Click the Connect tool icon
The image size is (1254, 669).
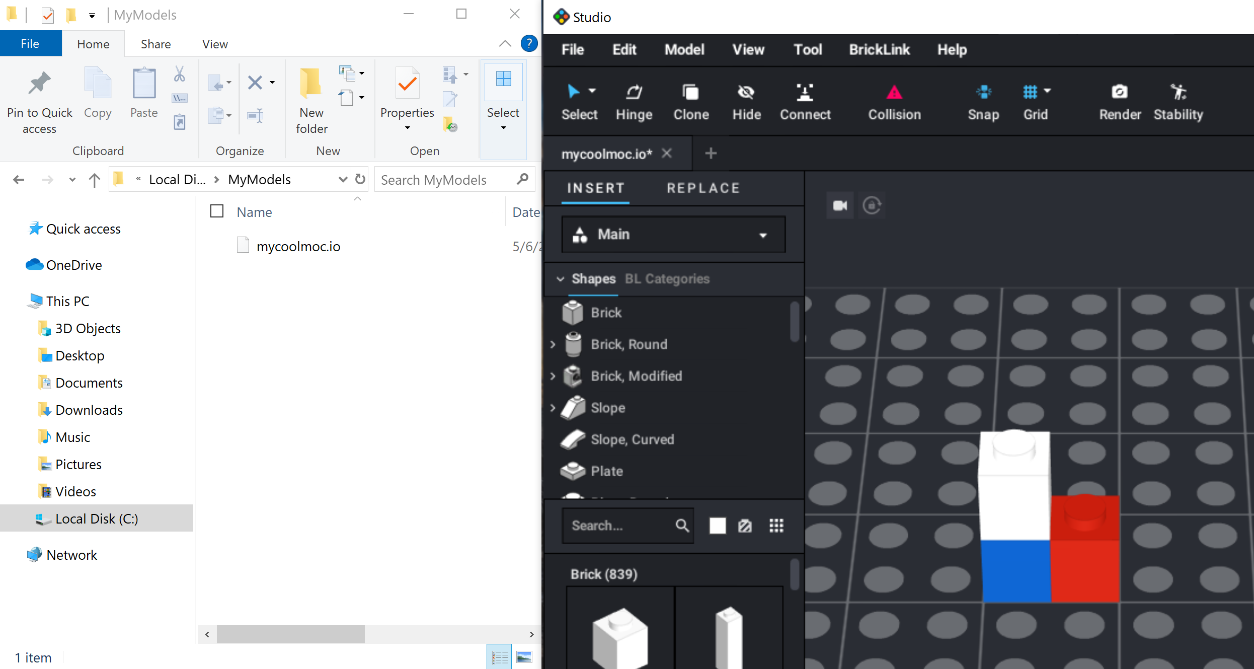pos(805,93)
